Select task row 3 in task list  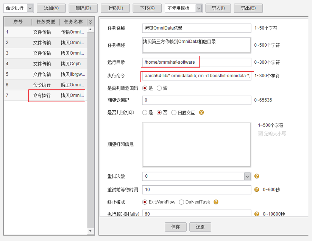tap(46, 53)
